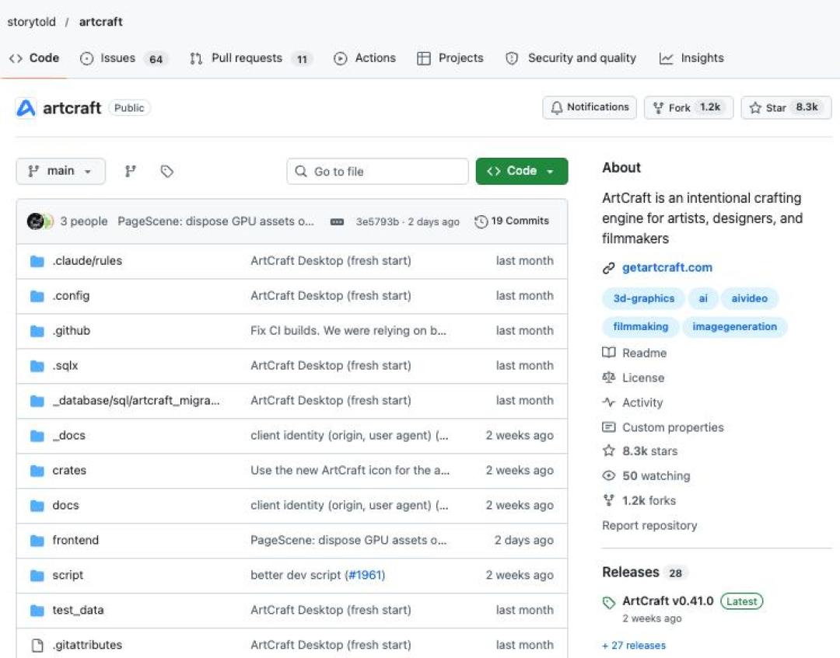
Task: Click the Notifications button
Action: pyautogui.click(x=590, y=107)
